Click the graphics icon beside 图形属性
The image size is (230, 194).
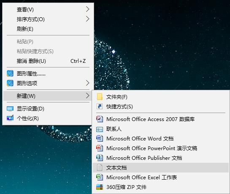[10, 73]
